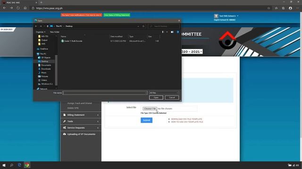The image size is (302, 169).
Task: Open HOW TO USE CSV TEMPLATE FILE link
Action: click(x=187, y=122)
